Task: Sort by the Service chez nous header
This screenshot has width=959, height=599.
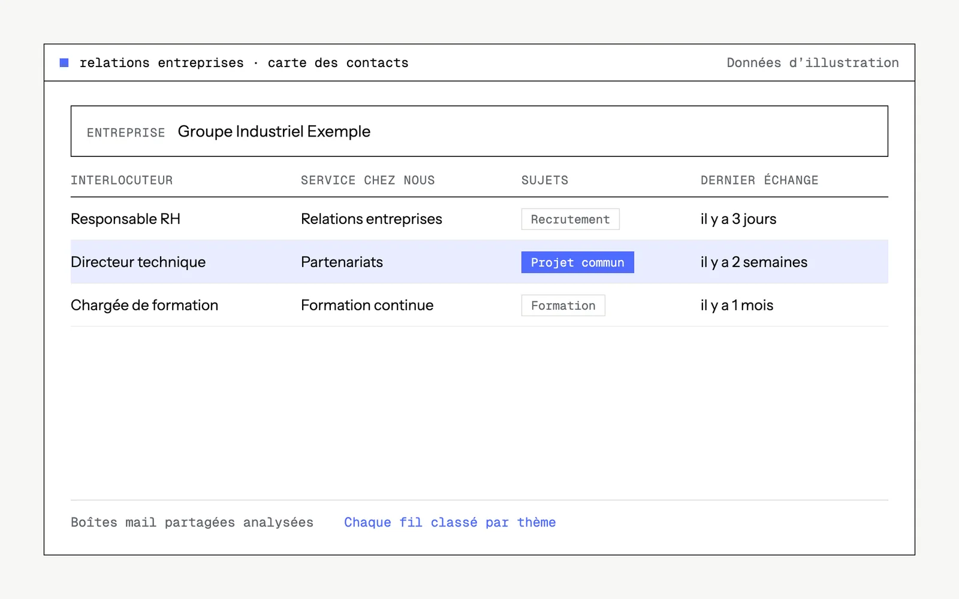Action: tap(367, 180)
